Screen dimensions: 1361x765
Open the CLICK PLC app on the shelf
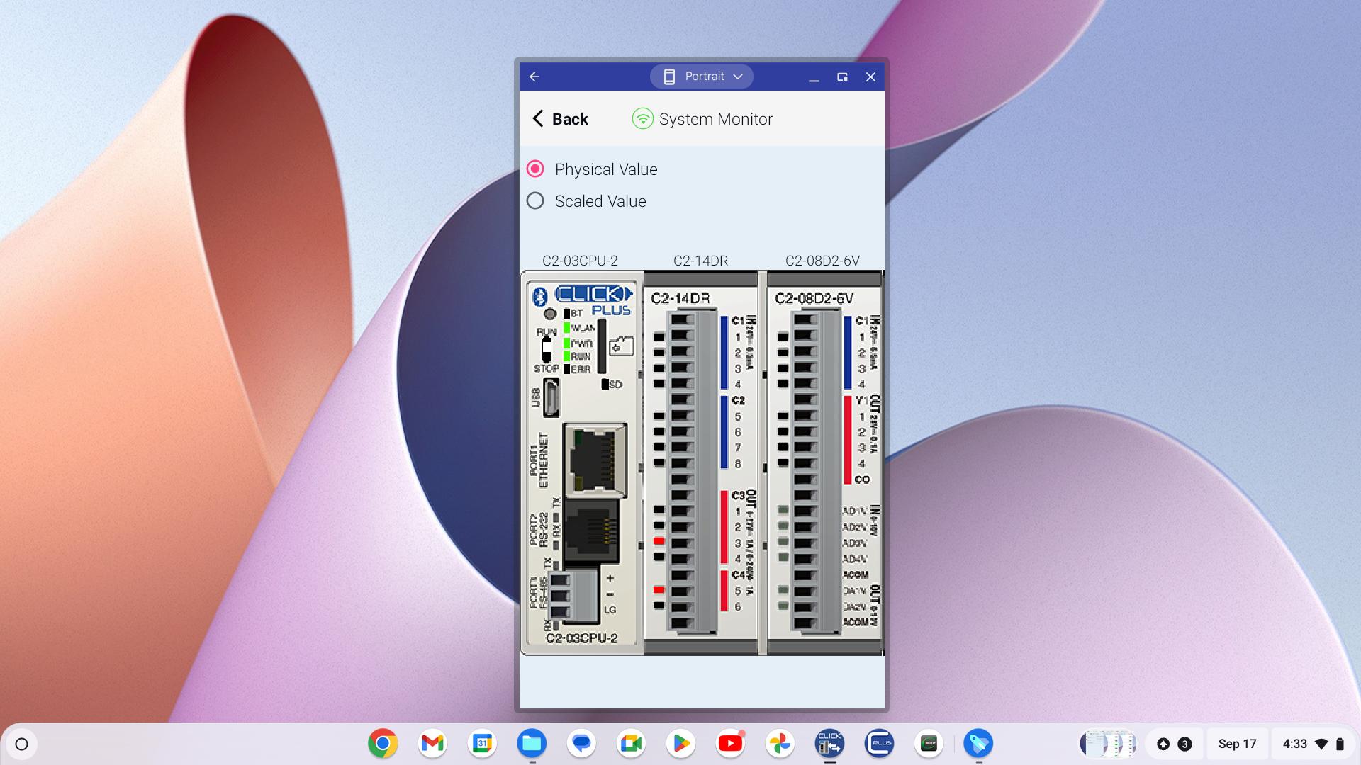(829, 744)
